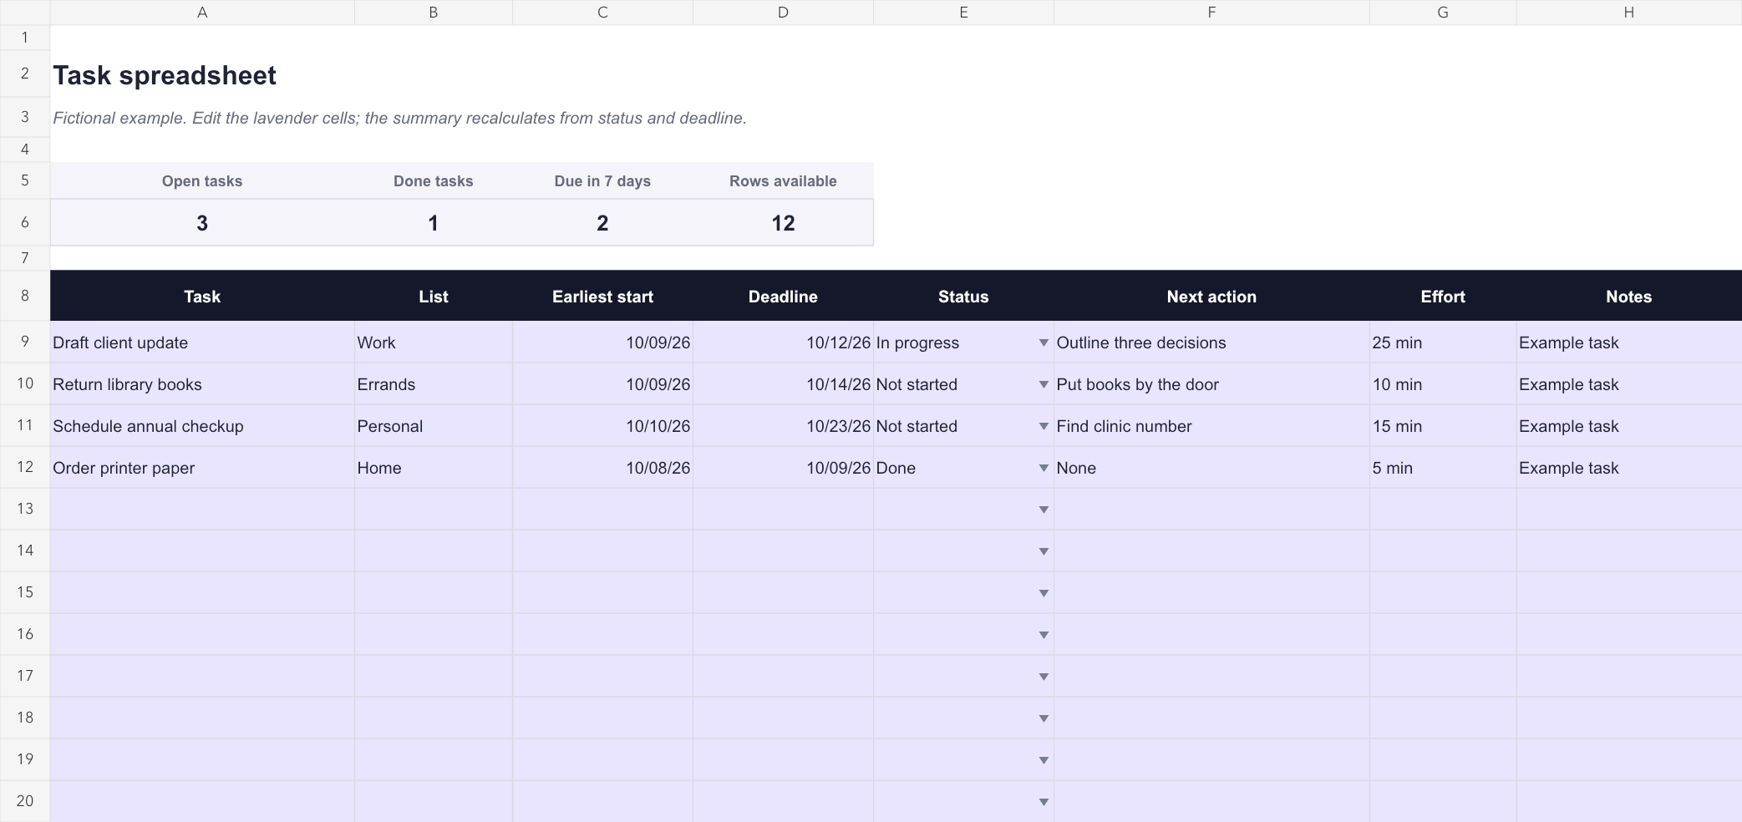Click the 'Effort' header cell

coord(1443,297)
